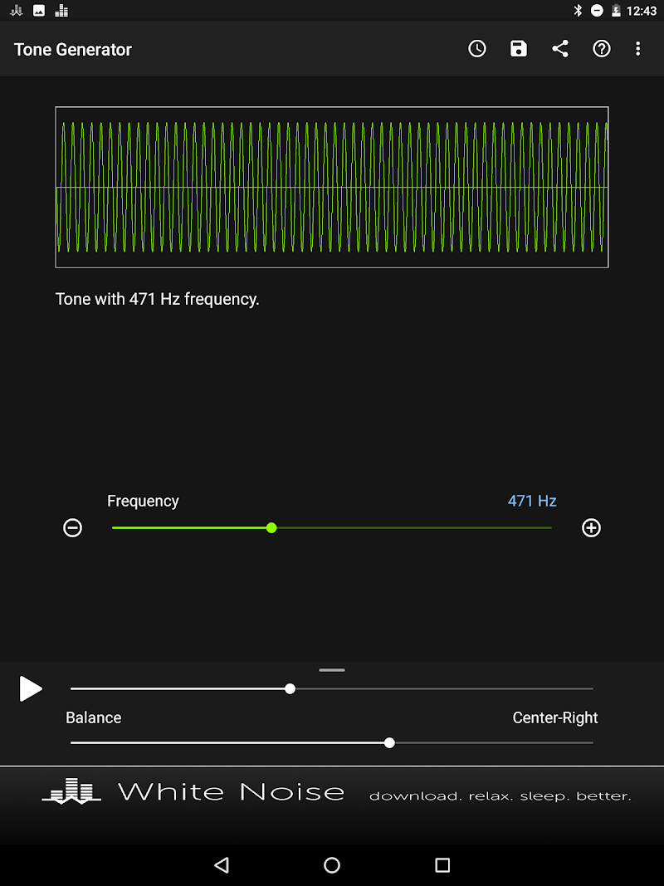Click the green frequency slider handle
The width and height of the screenshot is (664, 886).
[x=271, y=528]
